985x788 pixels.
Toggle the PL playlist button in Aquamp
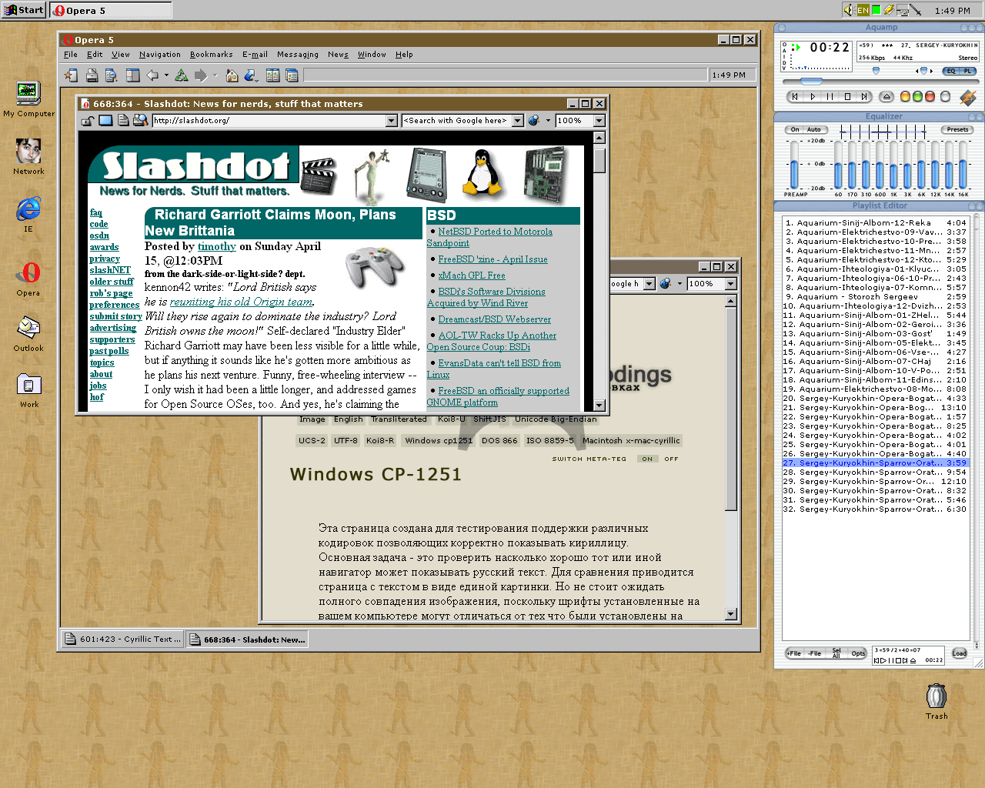point(968,71)
